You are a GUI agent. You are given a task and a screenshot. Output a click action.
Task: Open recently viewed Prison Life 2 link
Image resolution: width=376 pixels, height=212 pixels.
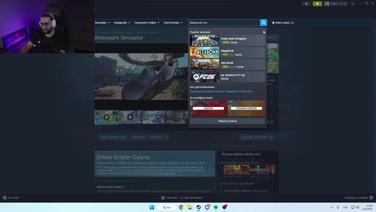coord(246,92)
